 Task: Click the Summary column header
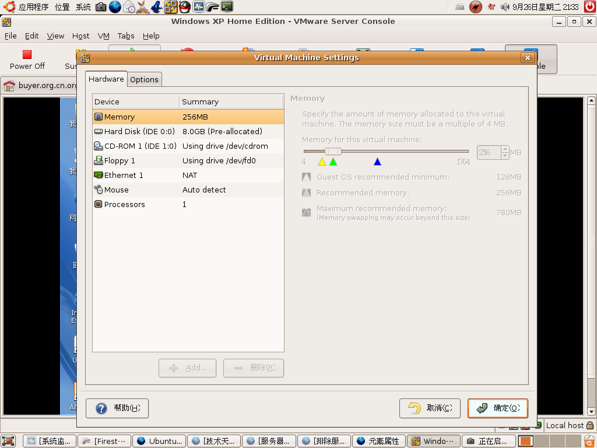(231, 101)
